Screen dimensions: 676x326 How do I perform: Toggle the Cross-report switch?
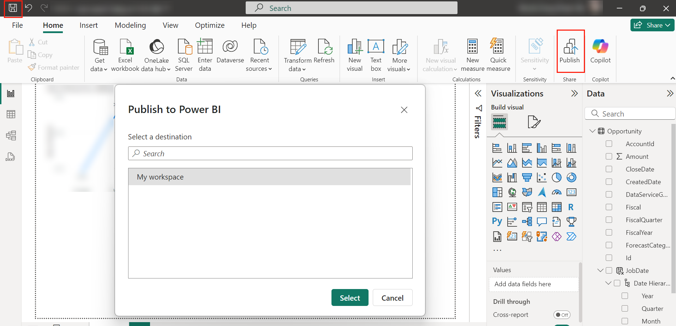562,315
